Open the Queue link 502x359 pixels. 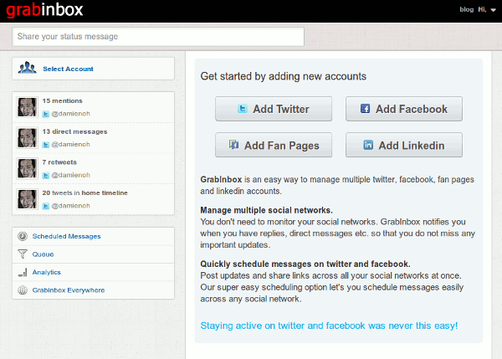point(43,254)
